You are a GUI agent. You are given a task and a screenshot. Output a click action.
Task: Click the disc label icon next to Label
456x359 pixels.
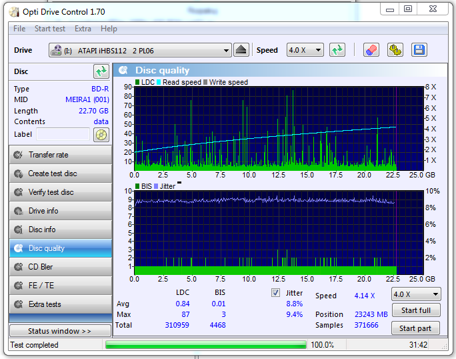click(101, 135)
